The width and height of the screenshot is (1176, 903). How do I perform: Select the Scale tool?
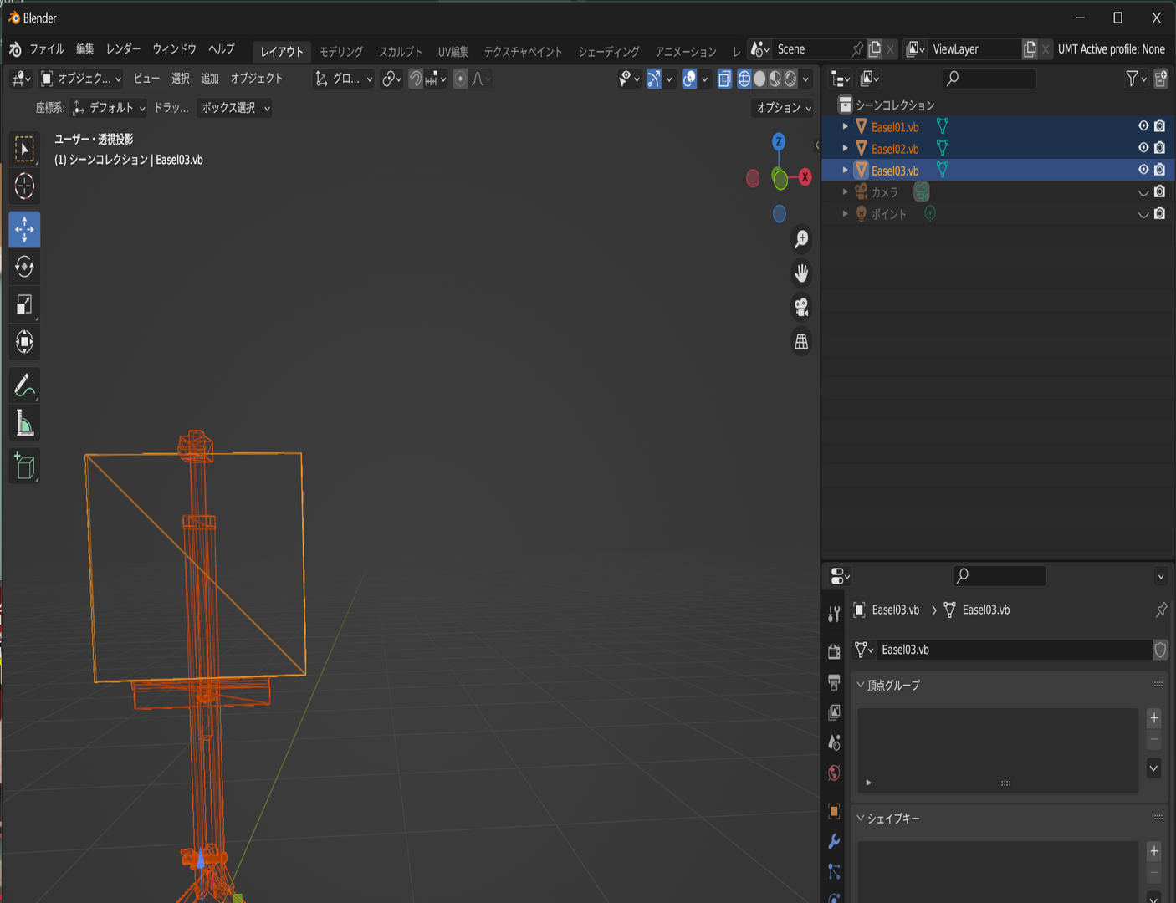pyautogui.click(x=24, y=304)
